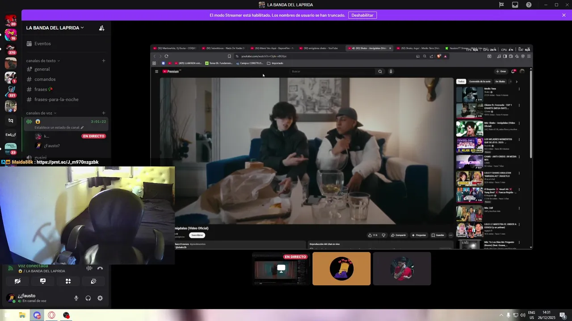This screenshot has height=321, width=572.
Task: Open the 'tq' server icon
Action: coord(11,120)
